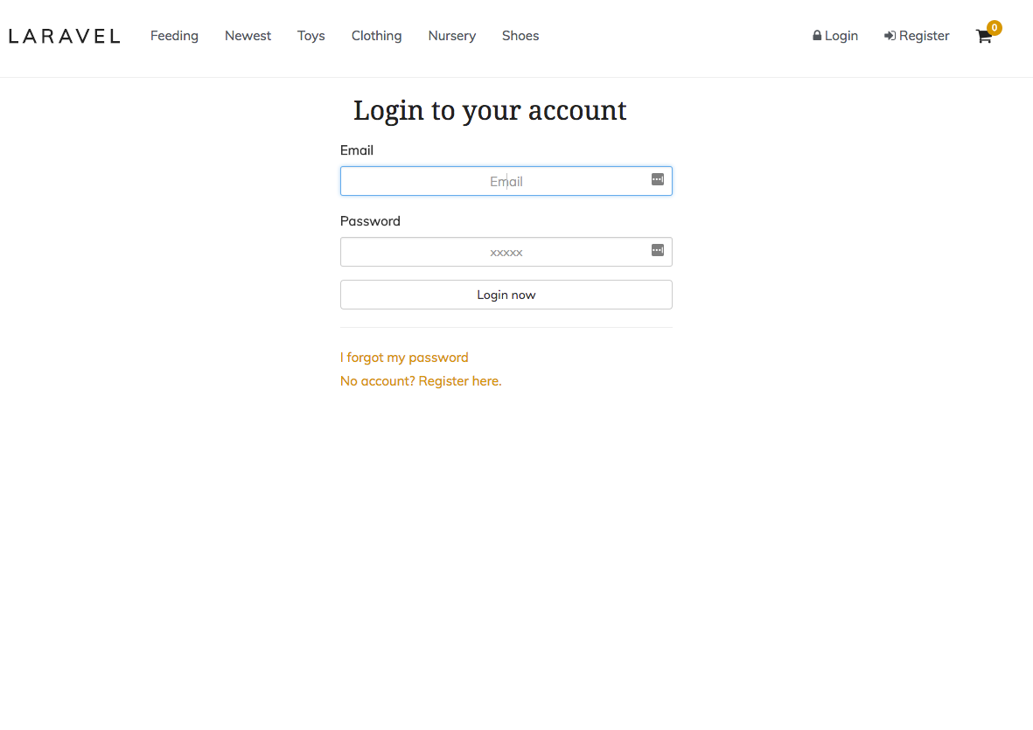
Task: Click the orange cart item counter badge
Action: click(993, 27)
